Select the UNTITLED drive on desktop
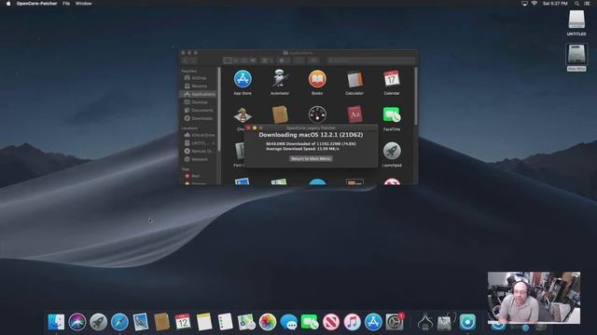 (576, 22)
